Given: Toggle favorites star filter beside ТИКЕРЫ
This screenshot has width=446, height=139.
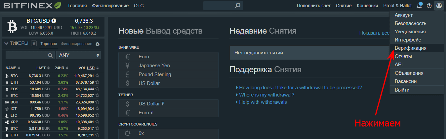Looking at the screenshot, I should [x=34, y=43].
